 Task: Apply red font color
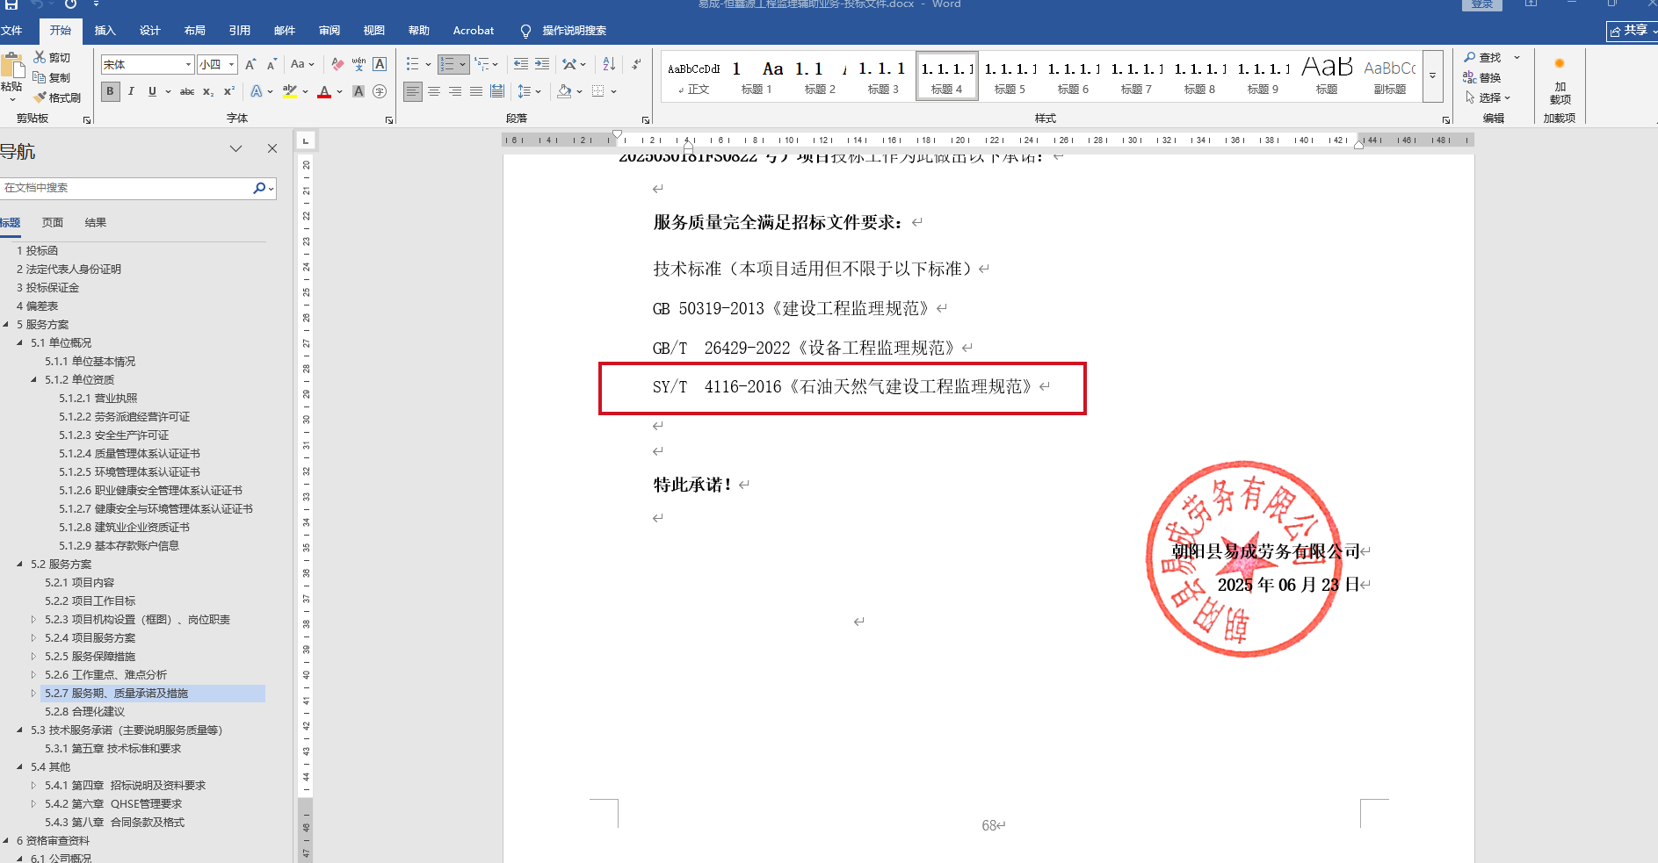pos(324,91)
